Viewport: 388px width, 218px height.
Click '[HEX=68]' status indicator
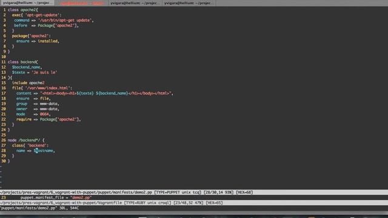click(x=244, y=192)
